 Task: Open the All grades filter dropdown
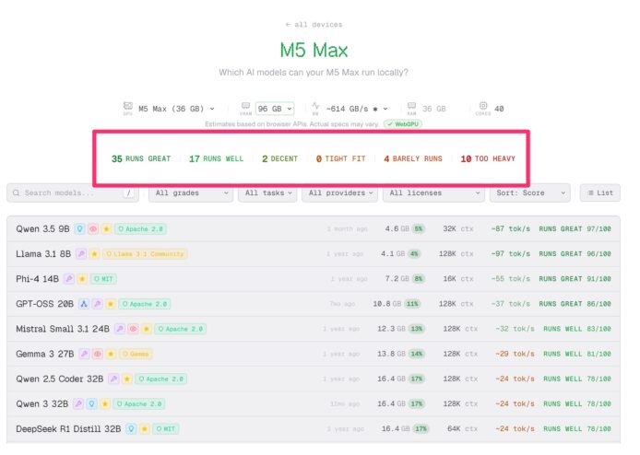point(190,192)
